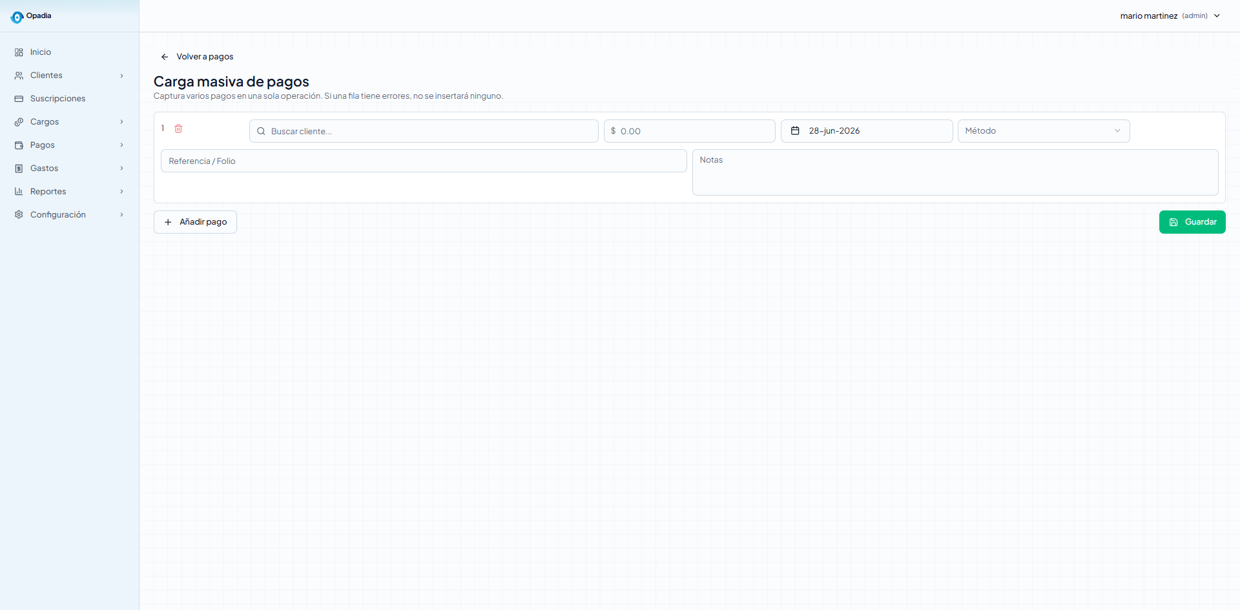
Task: Expand the Configuración submenu chevron
Action: [121, 215]
